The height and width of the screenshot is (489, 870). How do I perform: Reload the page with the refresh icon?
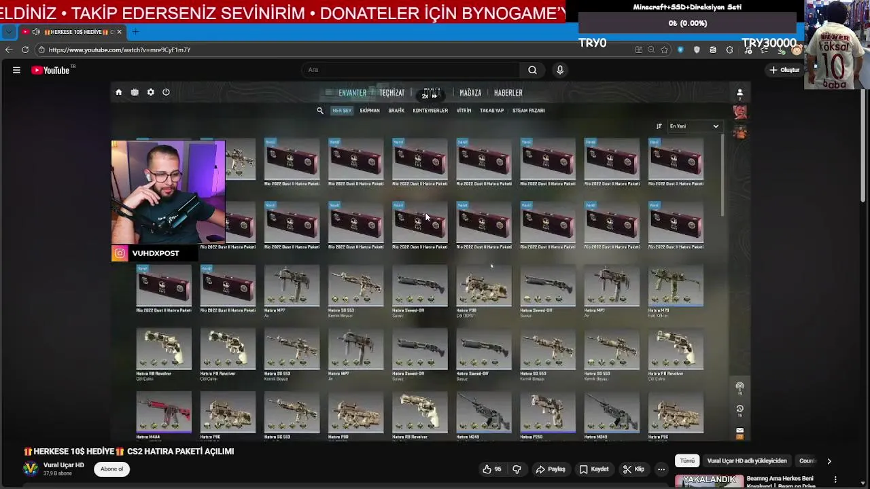[25, 50]
